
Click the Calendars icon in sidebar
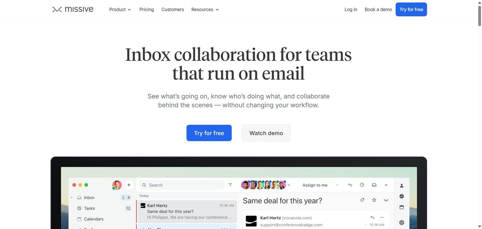(x=79, y=219)
